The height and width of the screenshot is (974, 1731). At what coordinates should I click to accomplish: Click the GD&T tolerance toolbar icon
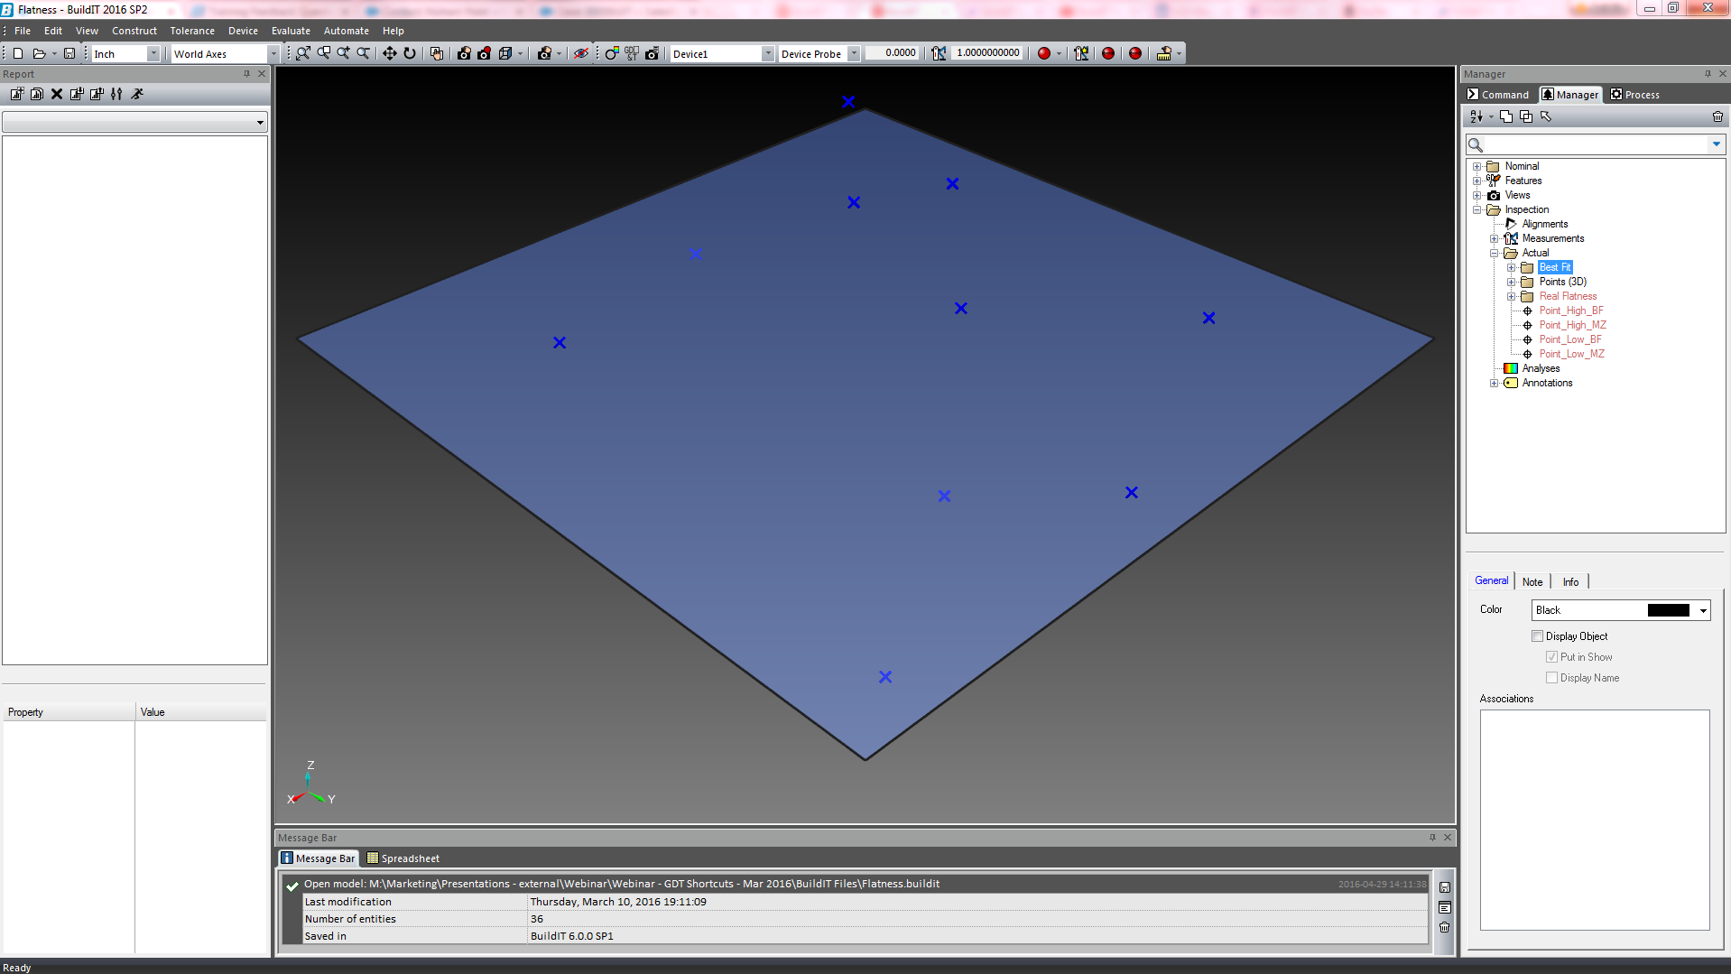pos(632,53)
